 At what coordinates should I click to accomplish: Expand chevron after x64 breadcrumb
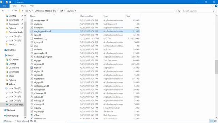[x=65, y=11]
